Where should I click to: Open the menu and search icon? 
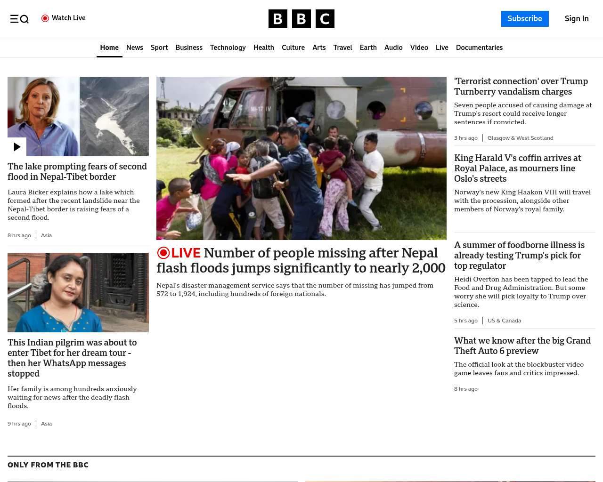(19, 19)
